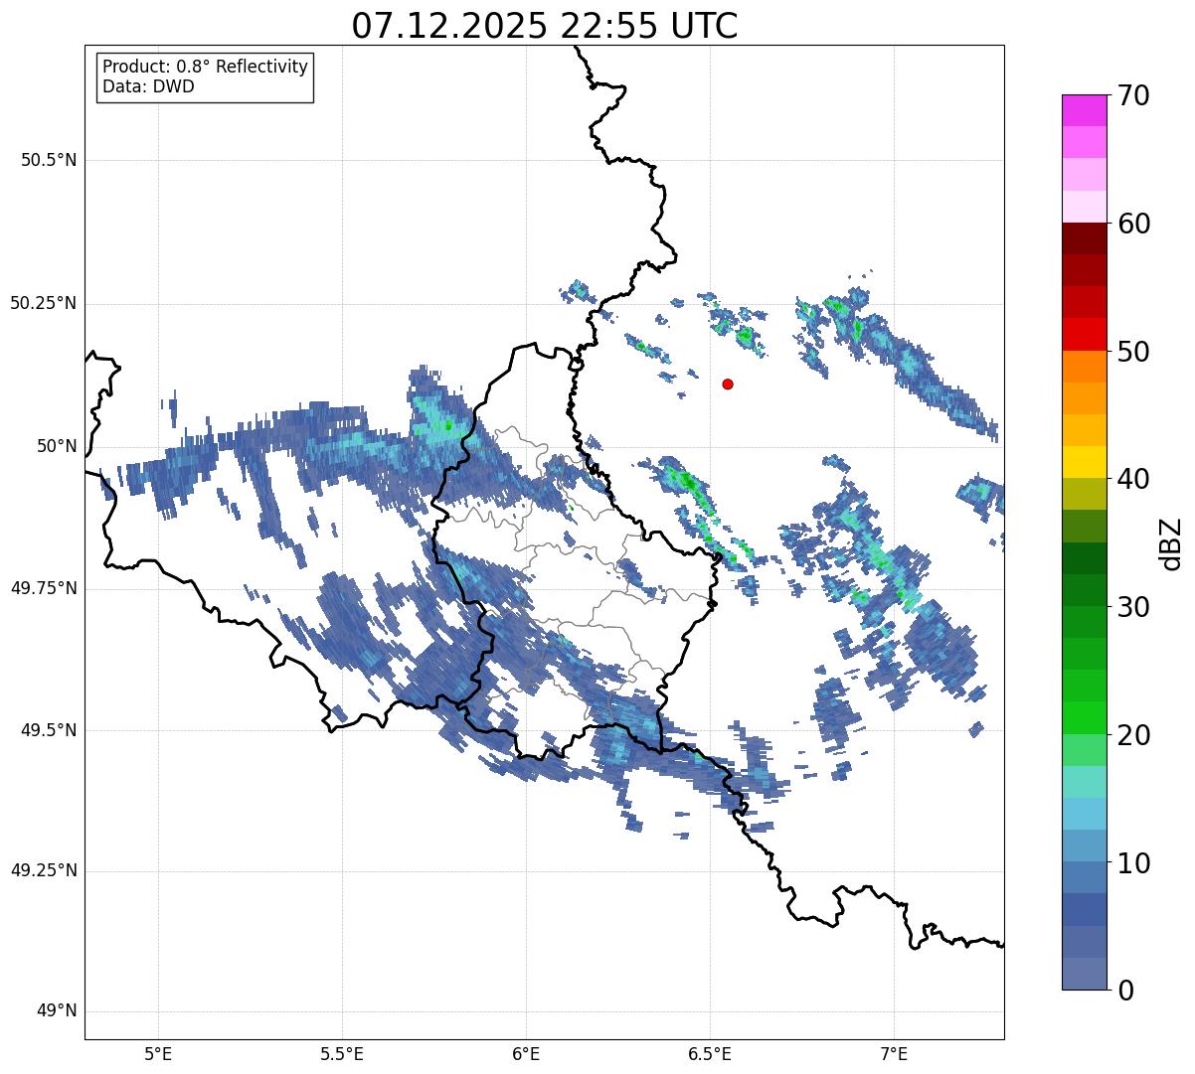Click the bright green 20 dBZ colorbar swatch
Screen dimensions: 1195x1074
[x=1084, y=718]
